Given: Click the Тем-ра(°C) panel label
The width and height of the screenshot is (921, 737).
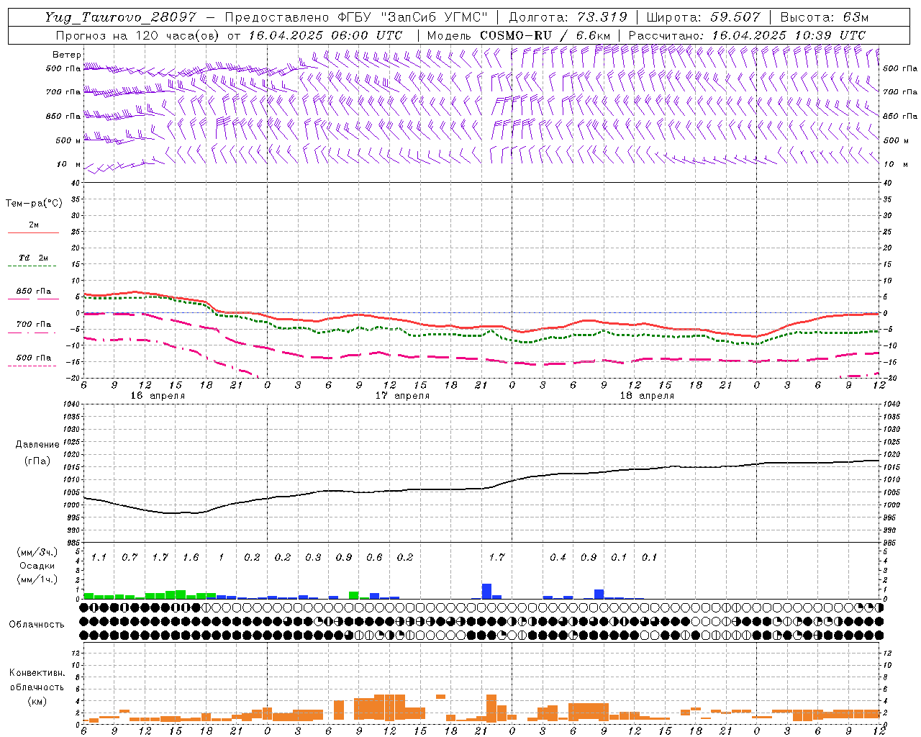Looking at the screenshot, I should click(34, 204).
